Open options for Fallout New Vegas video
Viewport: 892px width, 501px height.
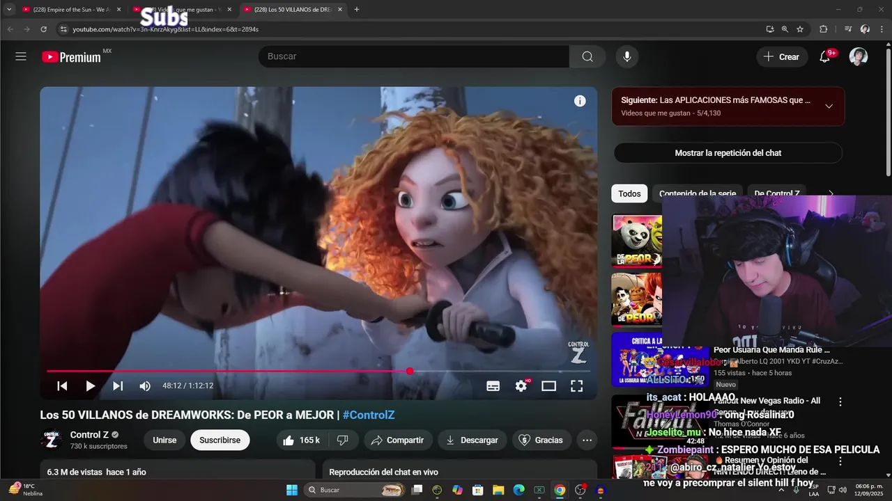click(840, 401)
